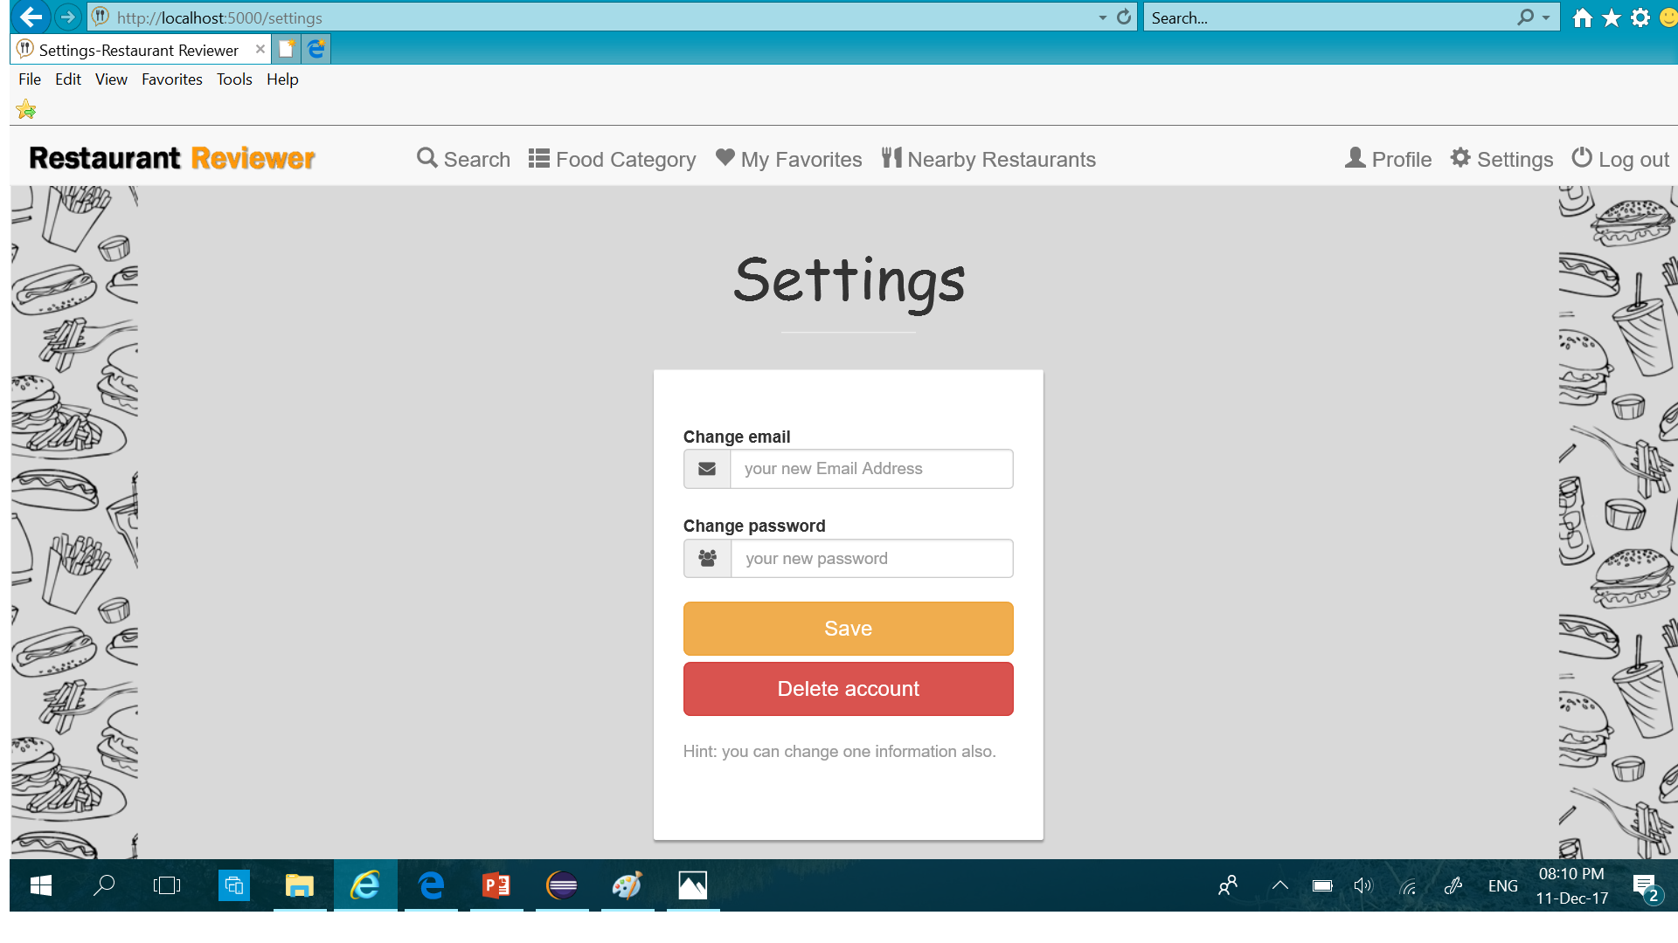Viewport: 1678px width, 943px height.
Task: Click the Restaurant Reviewer logo
Action: click(x=172, y=158)
